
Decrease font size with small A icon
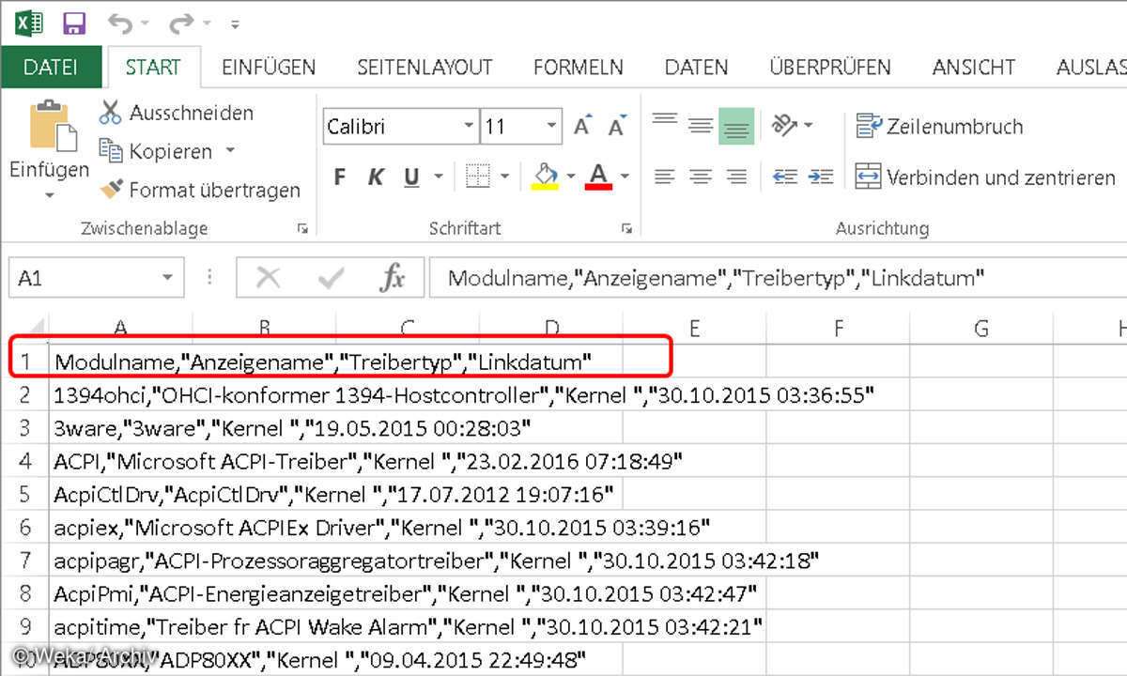[617, 127]
